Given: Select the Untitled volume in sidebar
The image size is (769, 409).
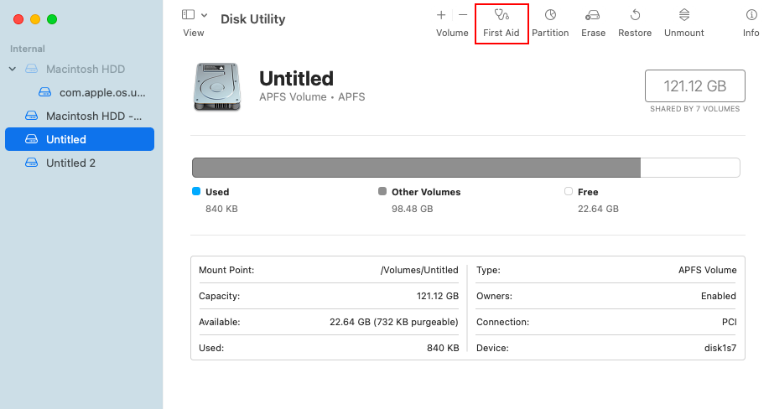Looking at the screenshot, I should point(80,139).
